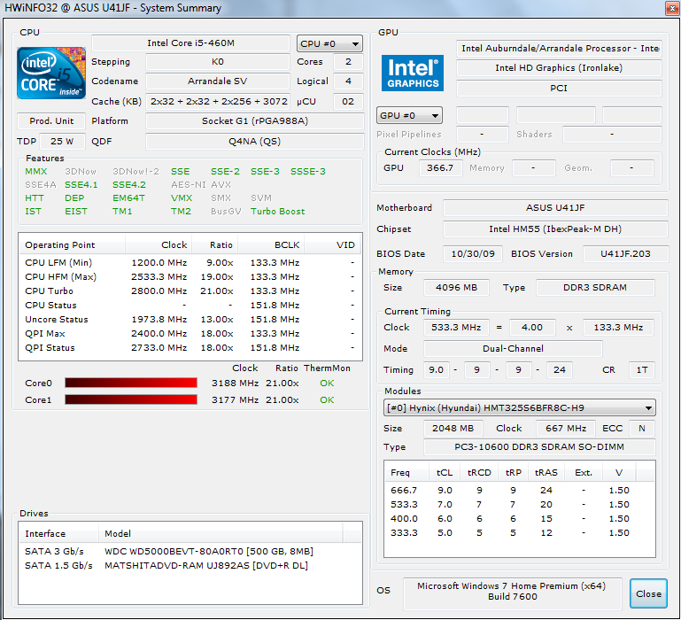Image resolution: width=681 pixels, height=620 pixels.
Task: Click the Core0 usage bar
Action: [x=131, y=383]
